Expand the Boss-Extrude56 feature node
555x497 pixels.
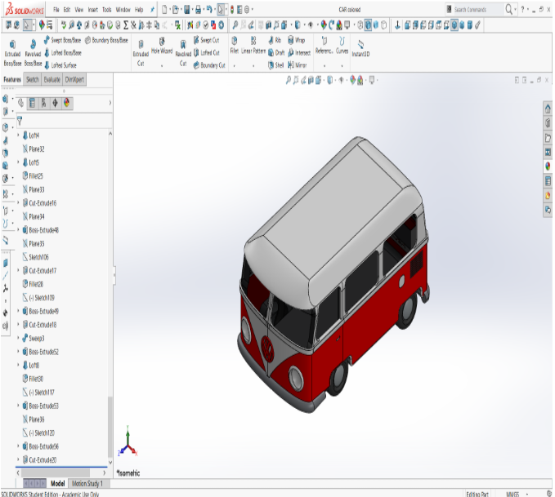tap(18, 446)
